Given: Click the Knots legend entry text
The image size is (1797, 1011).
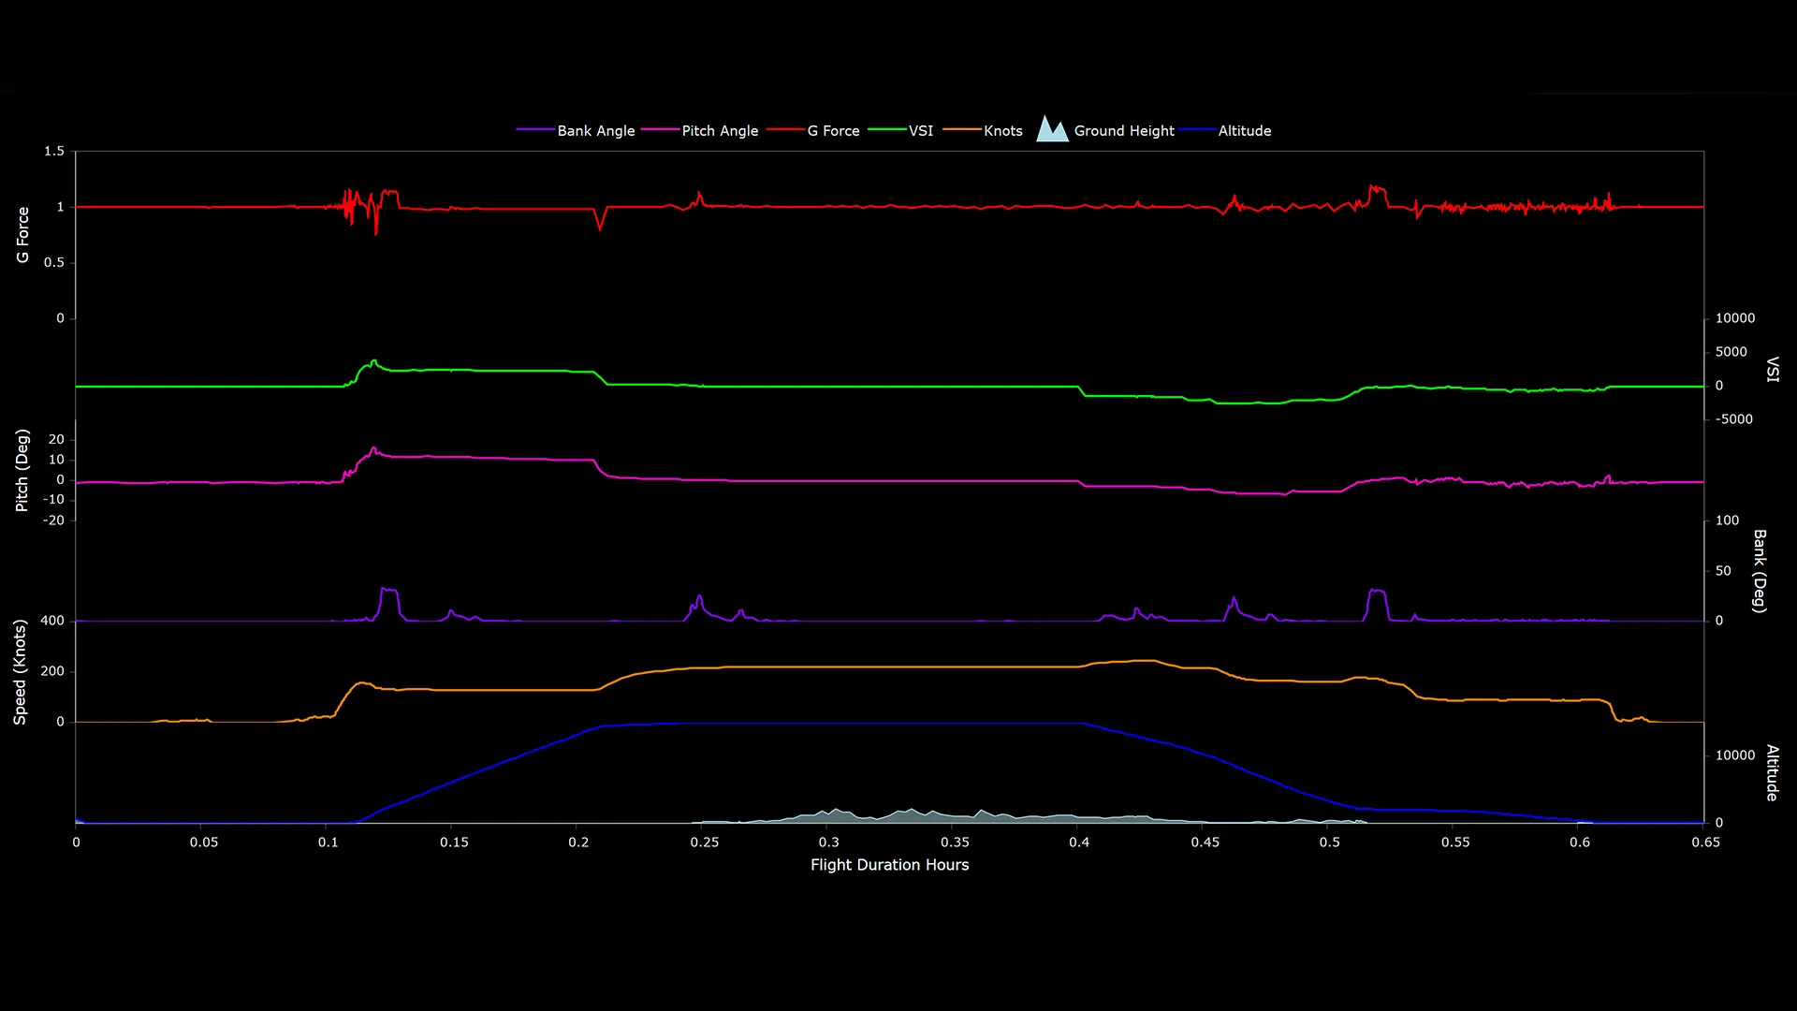Looking at the screenshot, I should pos(1002,130).
